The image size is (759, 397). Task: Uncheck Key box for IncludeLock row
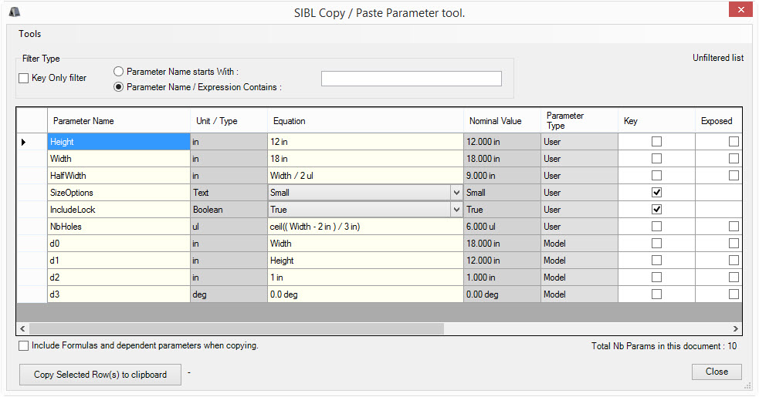[x=656, y=210]
